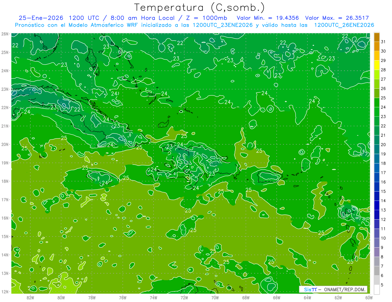Pick the blue segment between 16 and 17
The image size is (392, 302).
377,177
